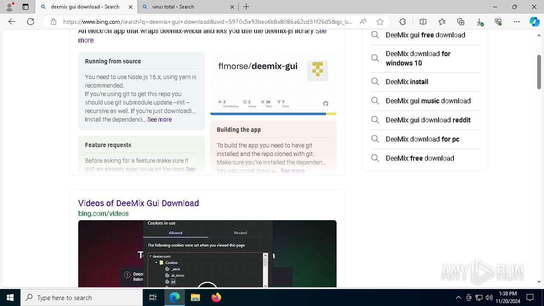The width and height of the screenshot is (544, 306).
Task: Open Windows Start menu
Action: coord(10,297)
